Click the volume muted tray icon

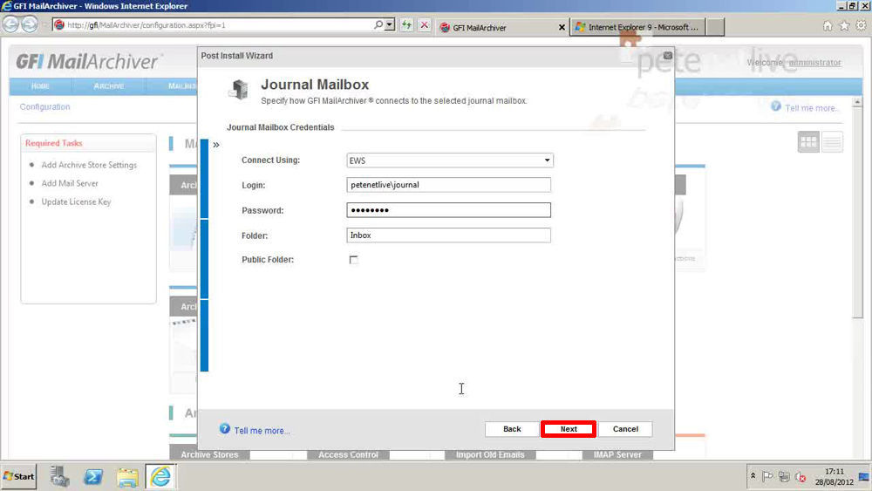800,476
